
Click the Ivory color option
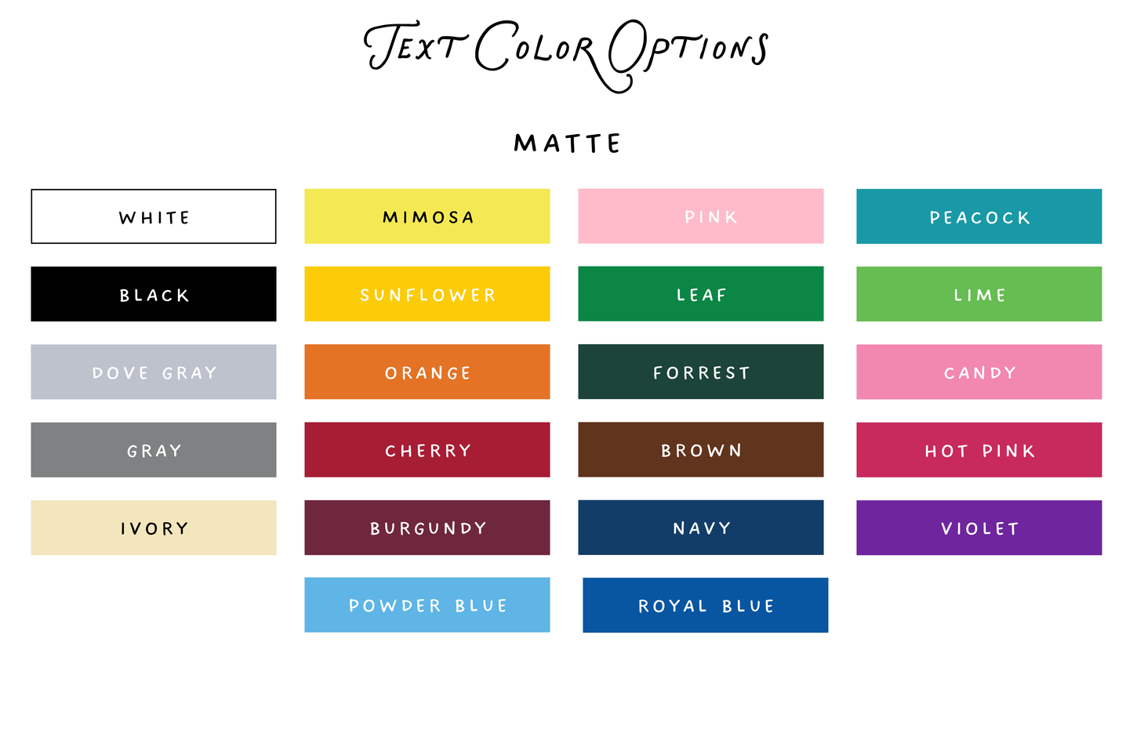154,528
